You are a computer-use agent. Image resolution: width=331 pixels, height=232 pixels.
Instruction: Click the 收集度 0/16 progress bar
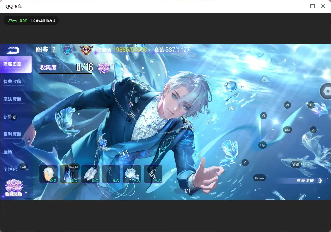pyautogui.click(x=65, y=73)
